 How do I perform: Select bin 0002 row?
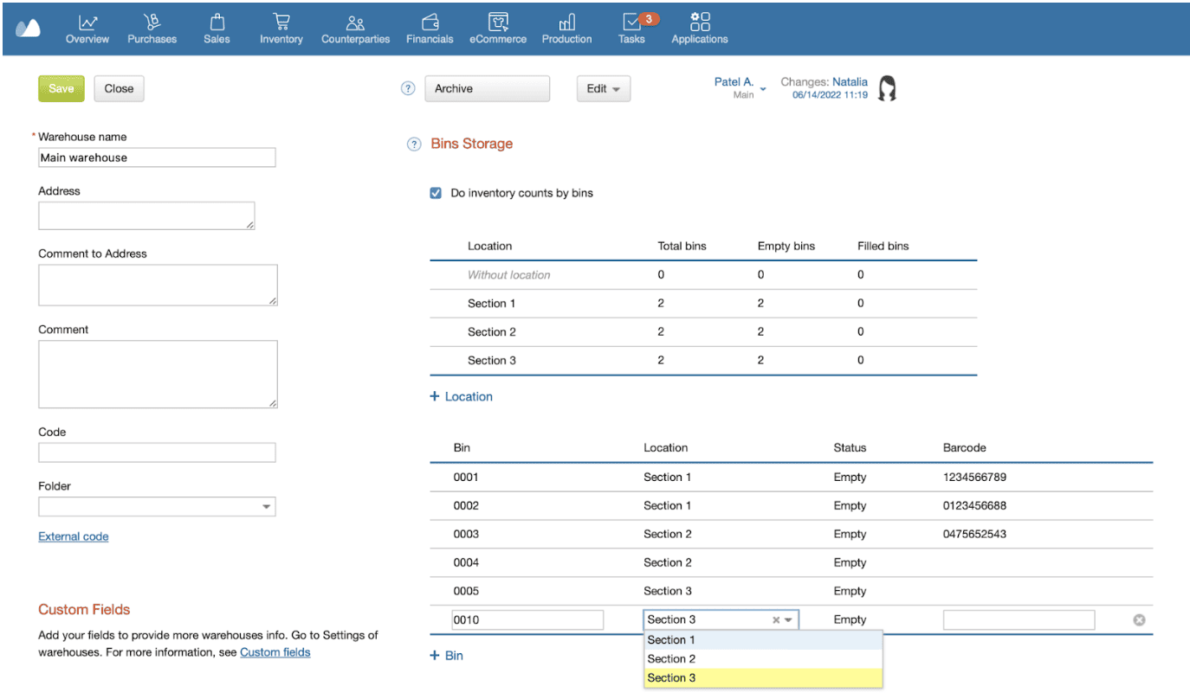pyautogui.click(x=792, y=506)
